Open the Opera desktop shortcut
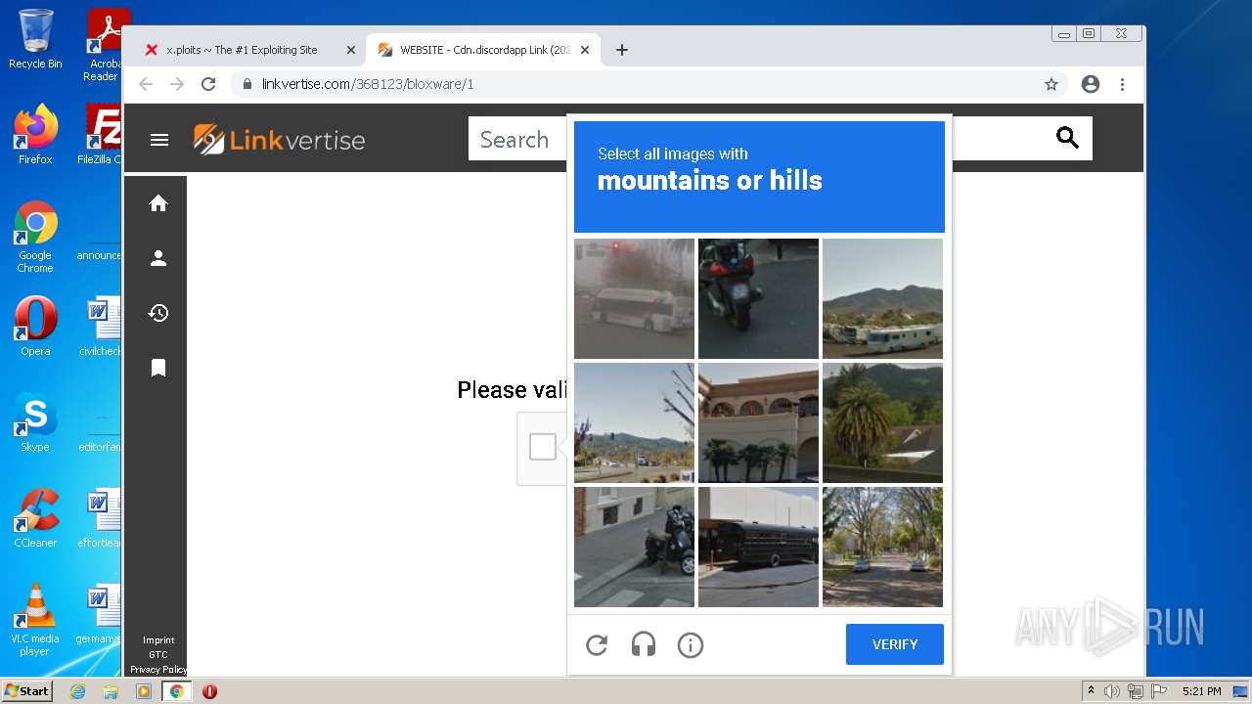The height and width of the screenshot is (704, 1252). pos(35,326)
